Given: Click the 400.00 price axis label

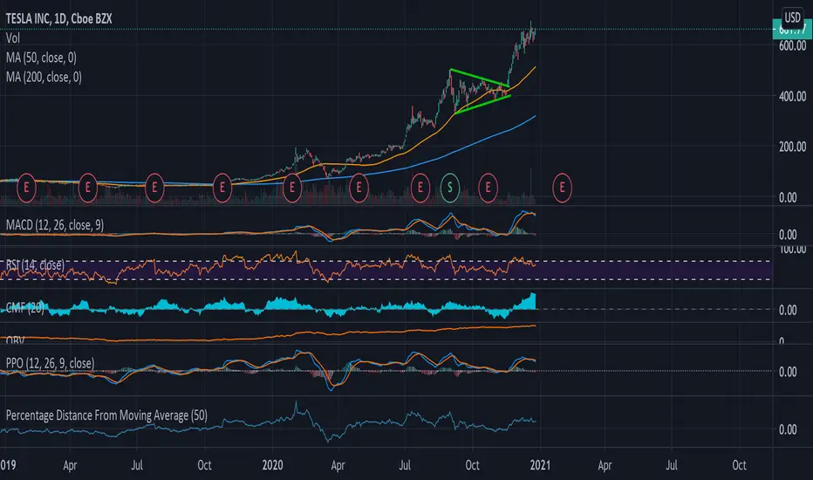Looking at the screenshot, I should pos(792,96).
